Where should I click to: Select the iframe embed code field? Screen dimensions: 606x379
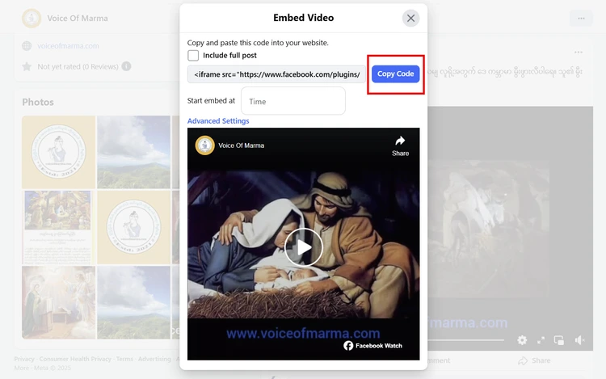click(x=277, y=74)
